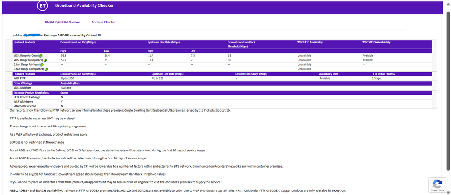Click the vertical scrollbar thumb
The image size is (451, 195).
(x=448, y=92)
